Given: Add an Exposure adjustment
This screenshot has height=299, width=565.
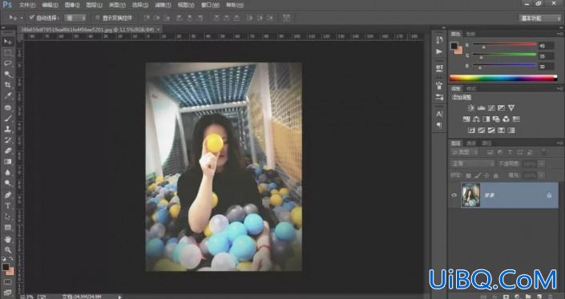Looking at the screenshot, I should coord(501,107).
